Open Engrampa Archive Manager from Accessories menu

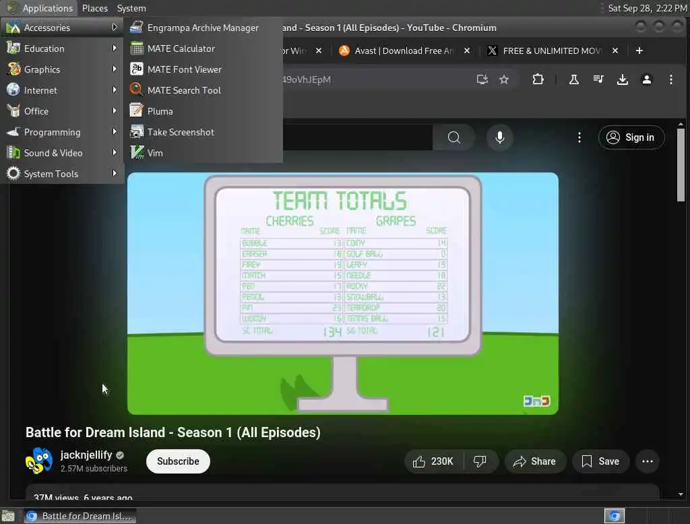tap(203, 28)
